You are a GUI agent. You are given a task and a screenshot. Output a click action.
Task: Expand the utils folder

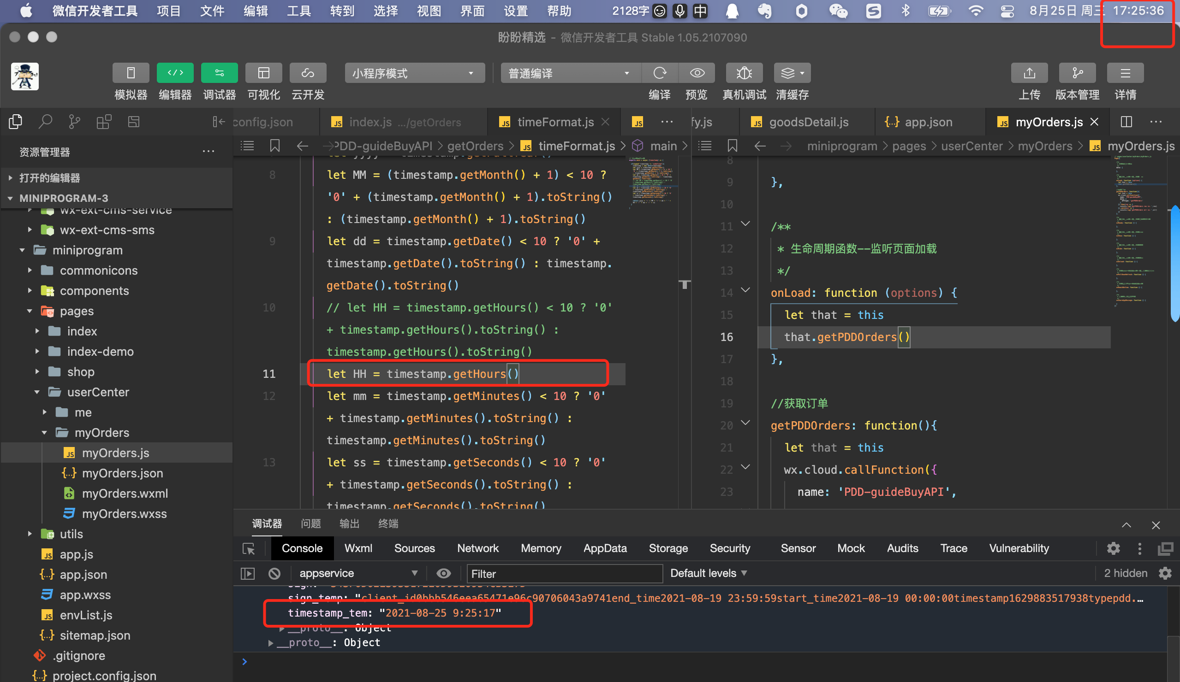click(x=71, y=534)
